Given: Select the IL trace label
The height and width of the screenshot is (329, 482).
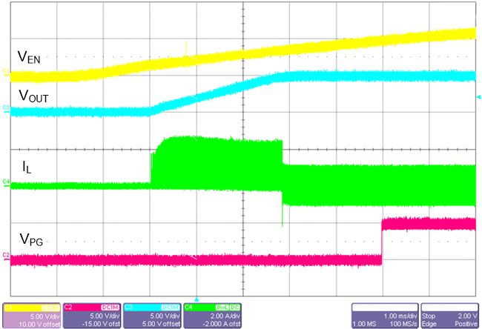Looking at the screenshot, I should (x=24, y=170).
